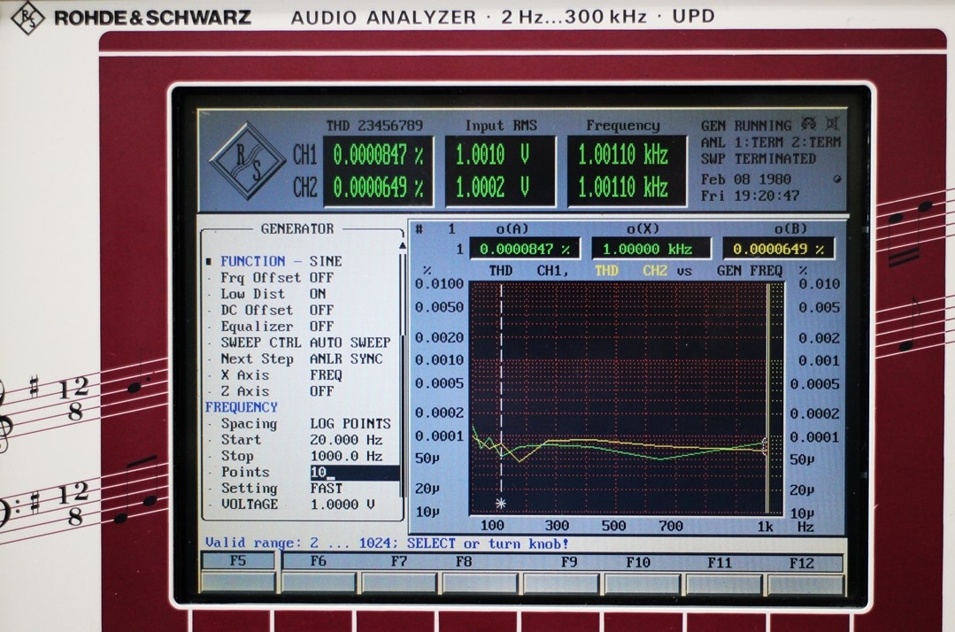
Task: Click the o(A) cursor value 0.0000847 %
Action: (524, 249)
